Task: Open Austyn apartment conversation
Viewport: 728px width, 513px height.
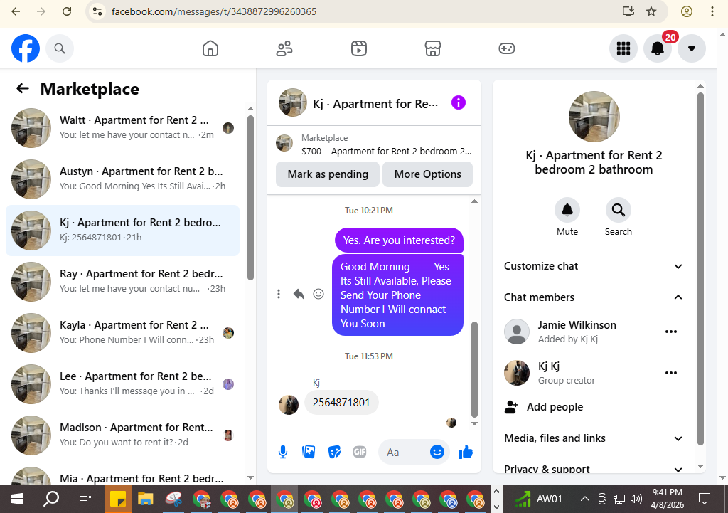Action: (122, 179)
